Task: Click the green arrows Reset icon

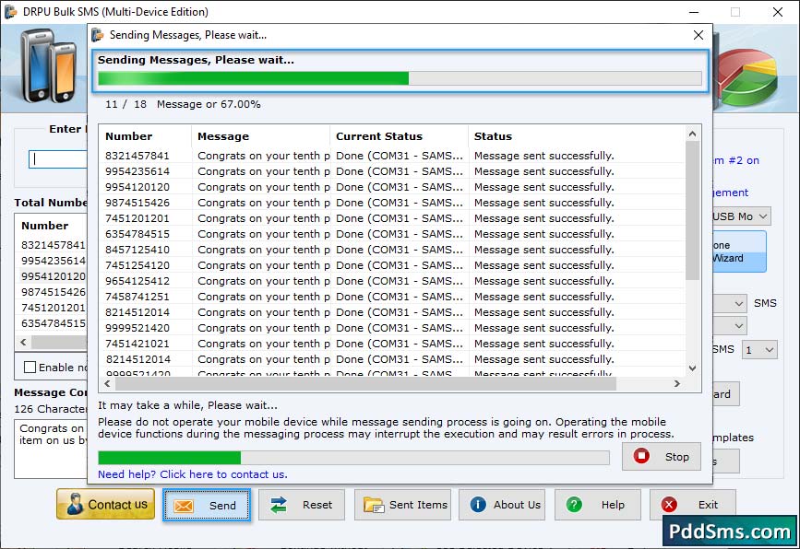Action: 279,505
